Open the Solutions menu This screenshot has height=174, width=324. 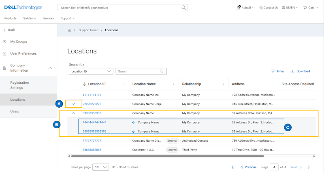[30, 18]
